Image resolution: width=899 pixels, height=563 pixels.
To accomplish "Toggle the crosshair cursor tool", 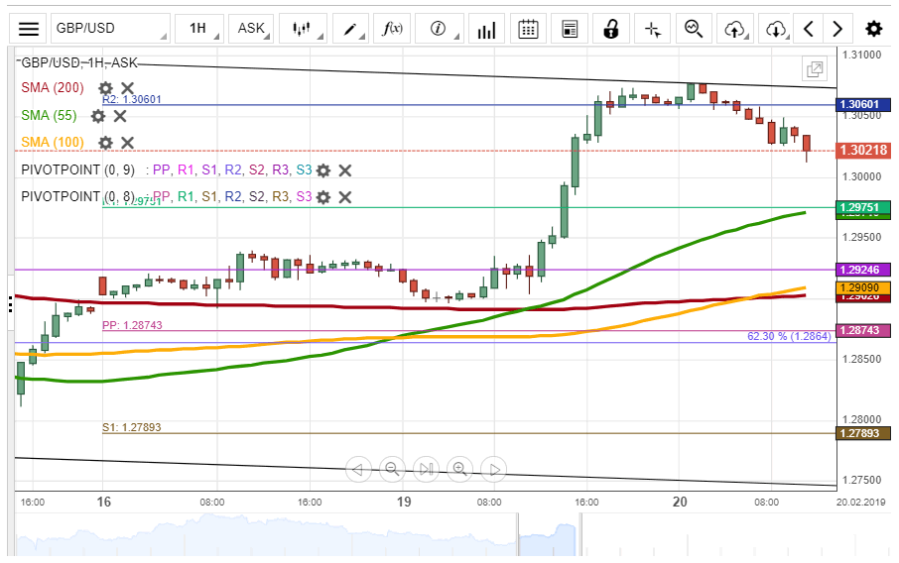I will click(x=653, y=29).
